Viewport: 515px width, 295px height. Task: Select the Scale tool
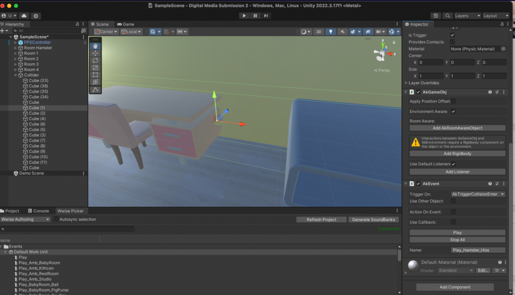[96, 67]
